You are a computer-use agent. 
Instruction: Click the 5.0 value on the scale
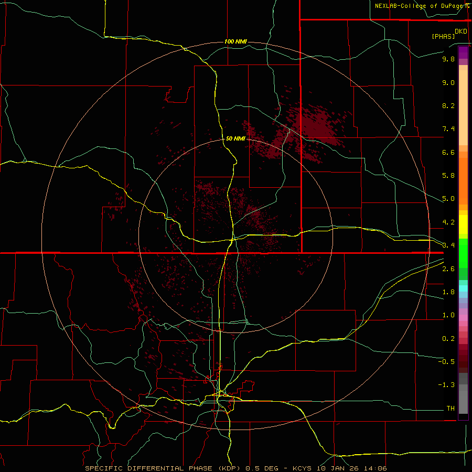point(448,199)
